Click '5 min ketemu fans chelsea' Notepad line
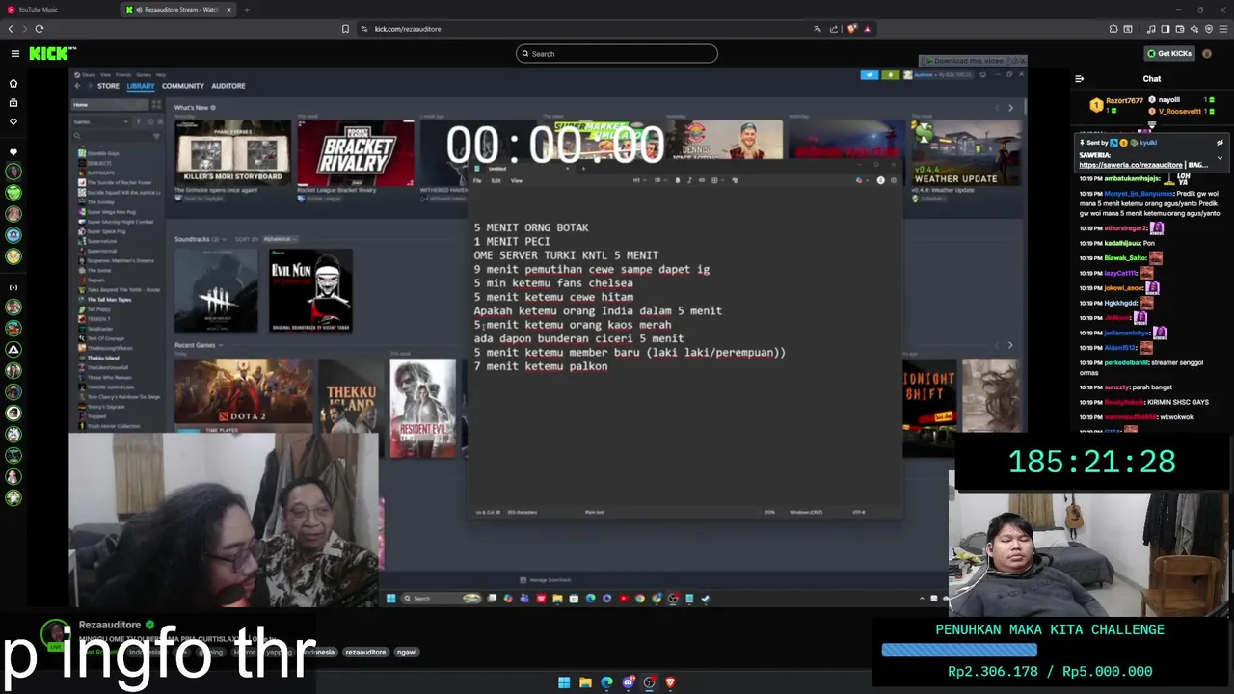 point(553,283)
